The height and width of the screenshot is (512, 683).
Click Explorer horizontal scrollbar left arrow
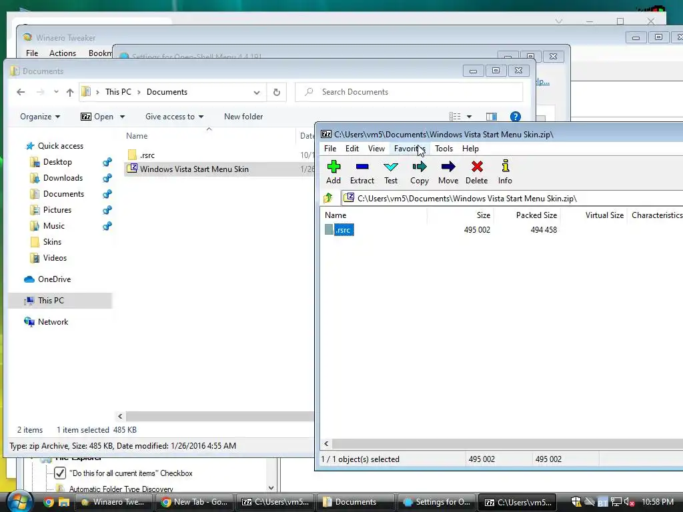(120, 416)
